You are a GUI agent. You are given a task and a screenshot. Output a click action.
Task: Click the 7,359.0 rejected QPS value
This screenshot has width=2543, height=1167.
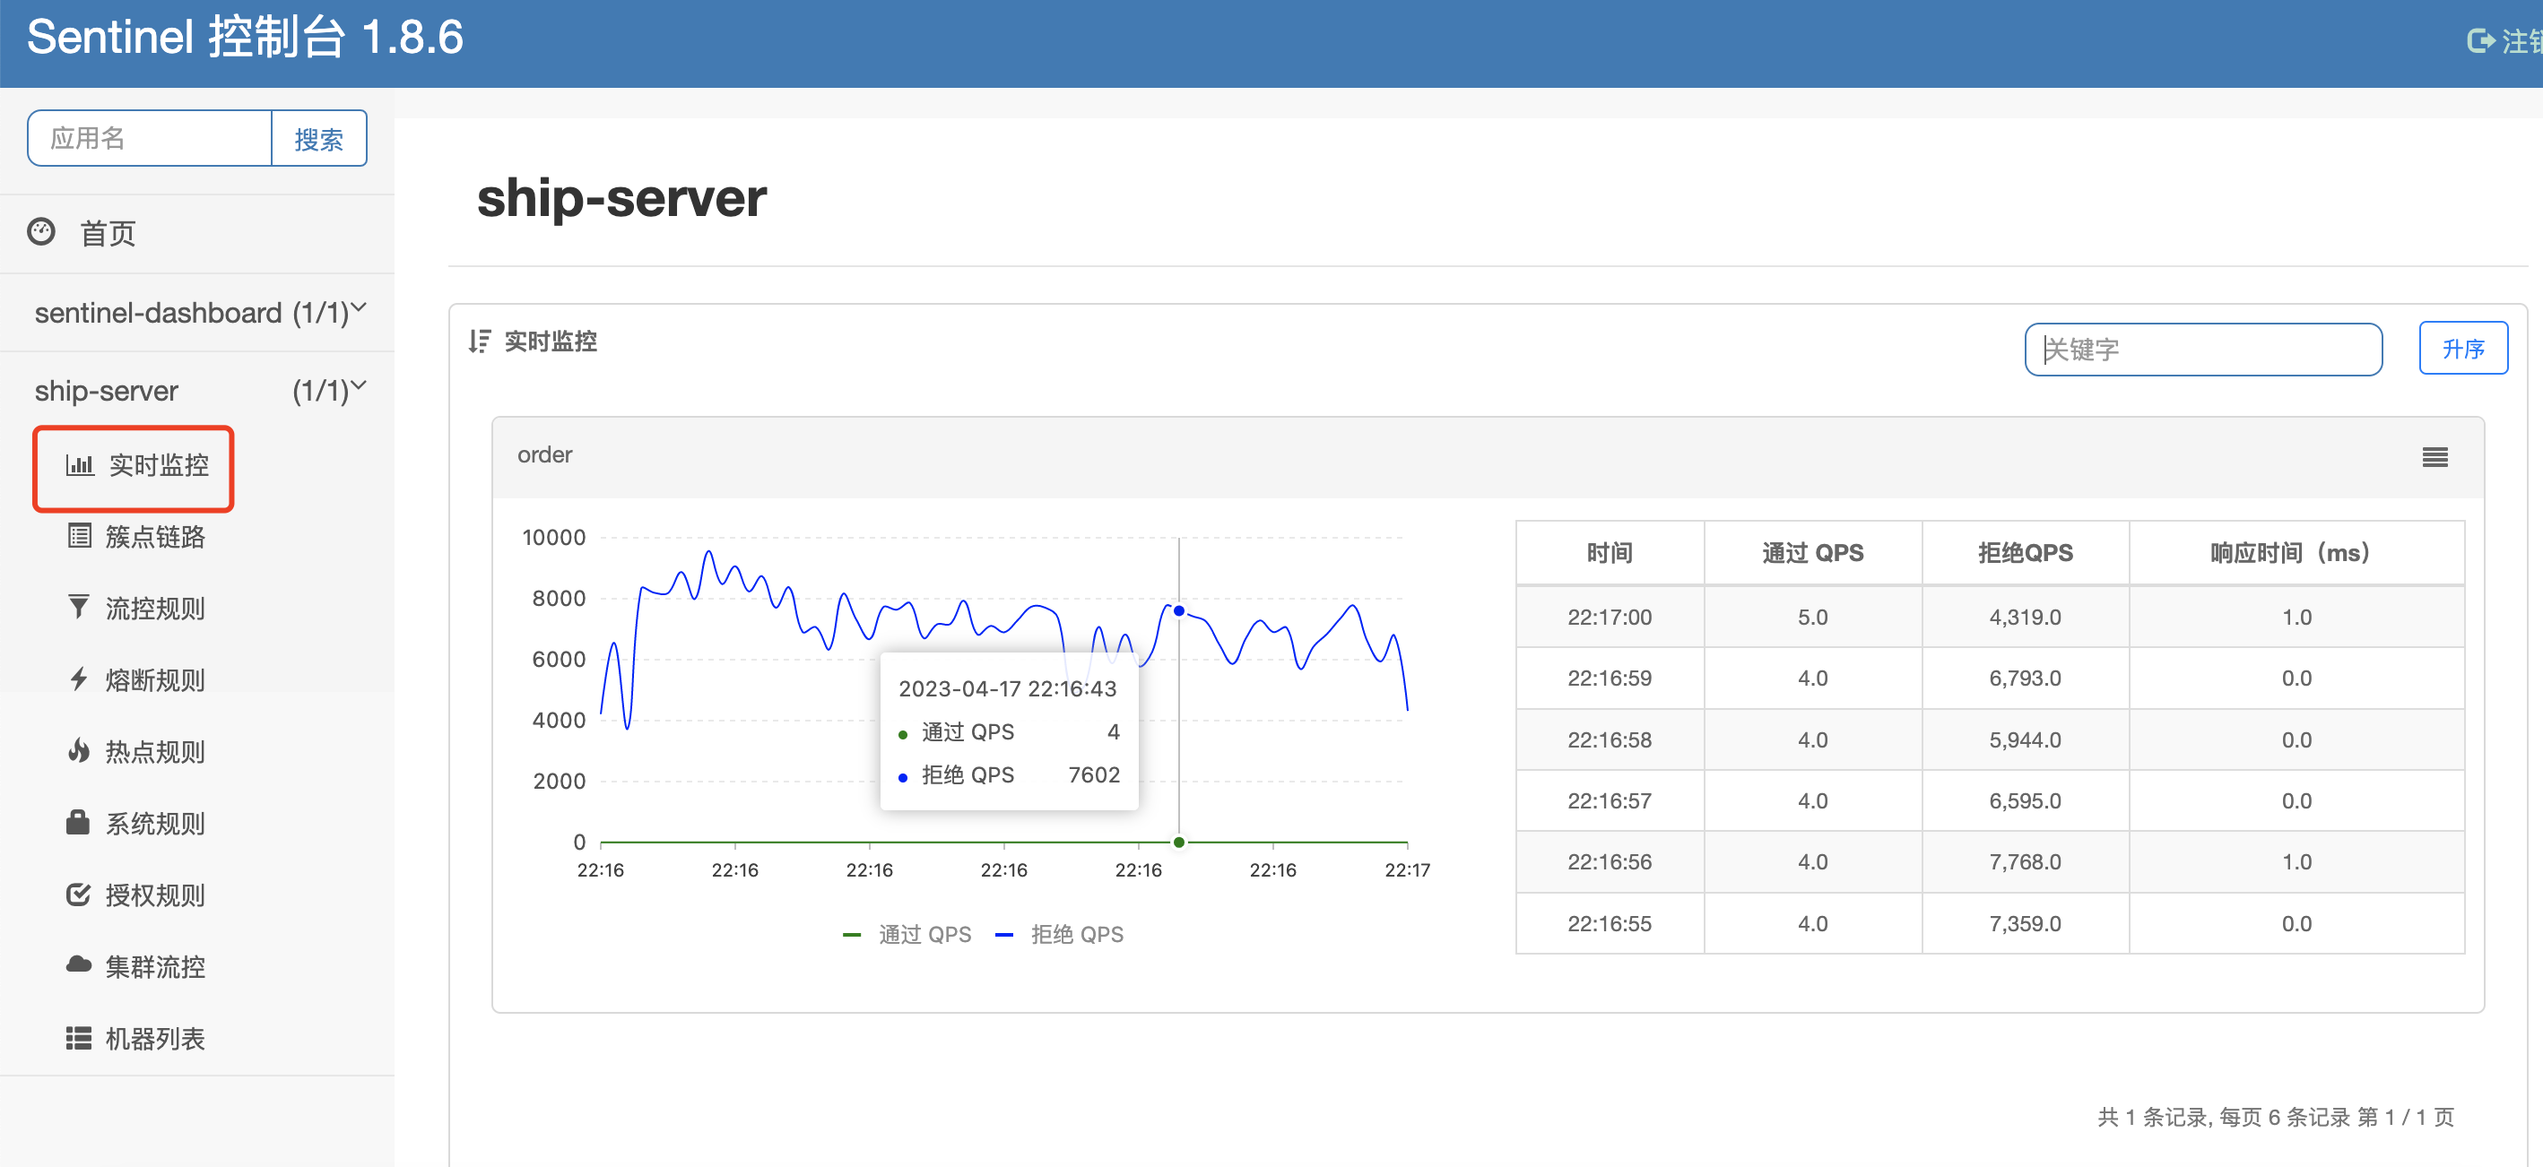(x=2025, y=923)
